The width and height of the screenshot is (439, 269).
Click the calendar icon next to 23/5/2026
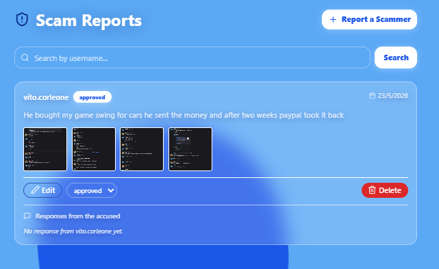373,96
